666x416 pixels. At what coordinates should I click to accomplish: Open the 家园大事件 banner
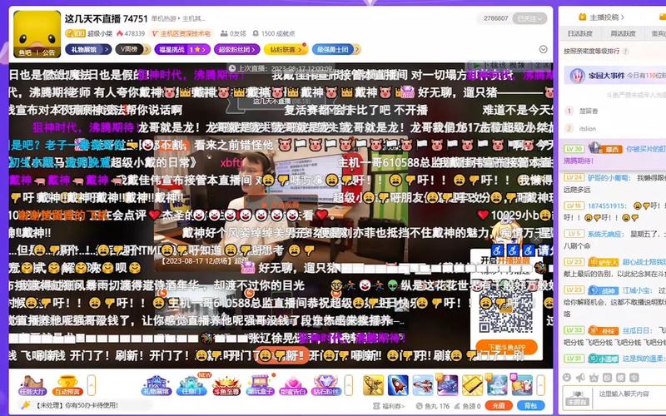click(x=614, y=76)
